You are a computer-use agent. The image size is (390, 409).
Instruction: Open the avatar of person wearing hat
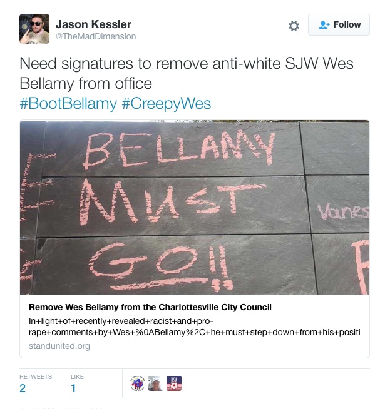(156, 383)
